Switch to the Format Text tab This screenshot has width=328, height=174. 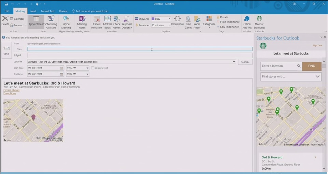[47, 11]
